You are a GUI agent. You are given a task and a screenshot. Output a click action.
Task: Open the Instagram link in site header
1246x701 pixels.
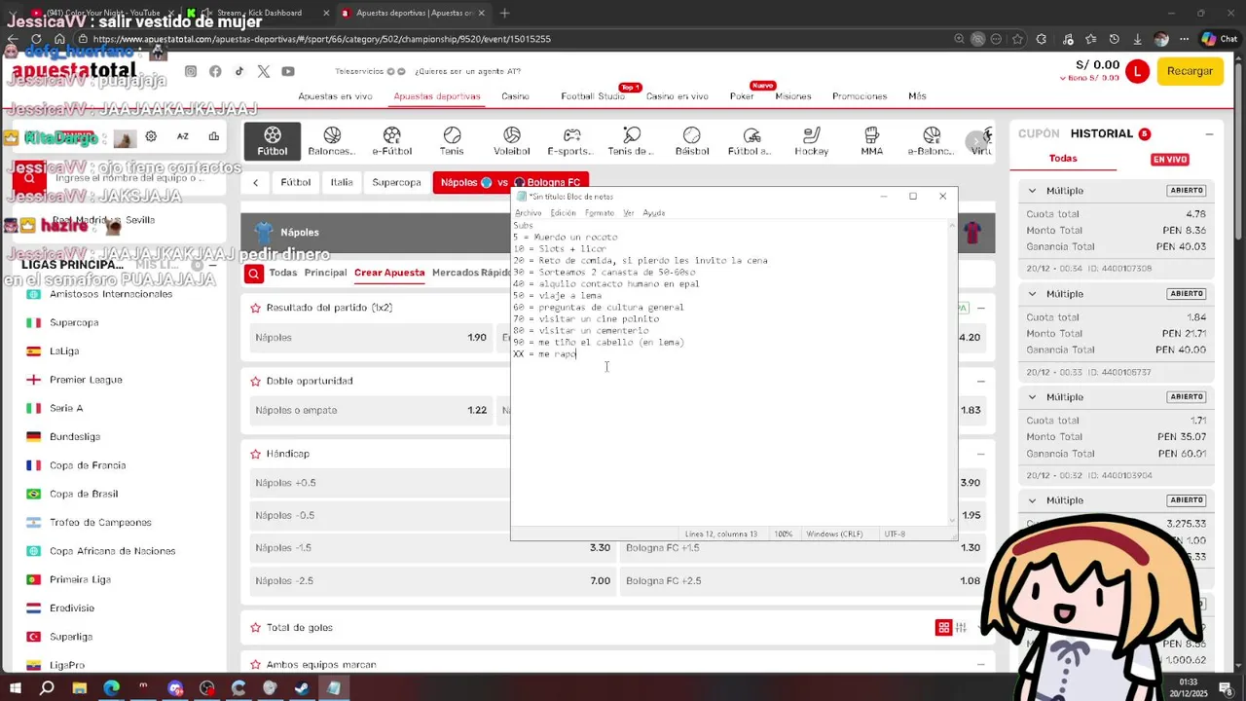pos(191,71)
